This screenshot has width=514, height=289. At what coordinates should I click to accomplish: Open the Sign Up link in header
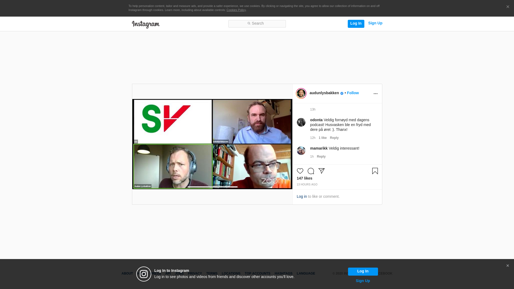coord(375,23)
